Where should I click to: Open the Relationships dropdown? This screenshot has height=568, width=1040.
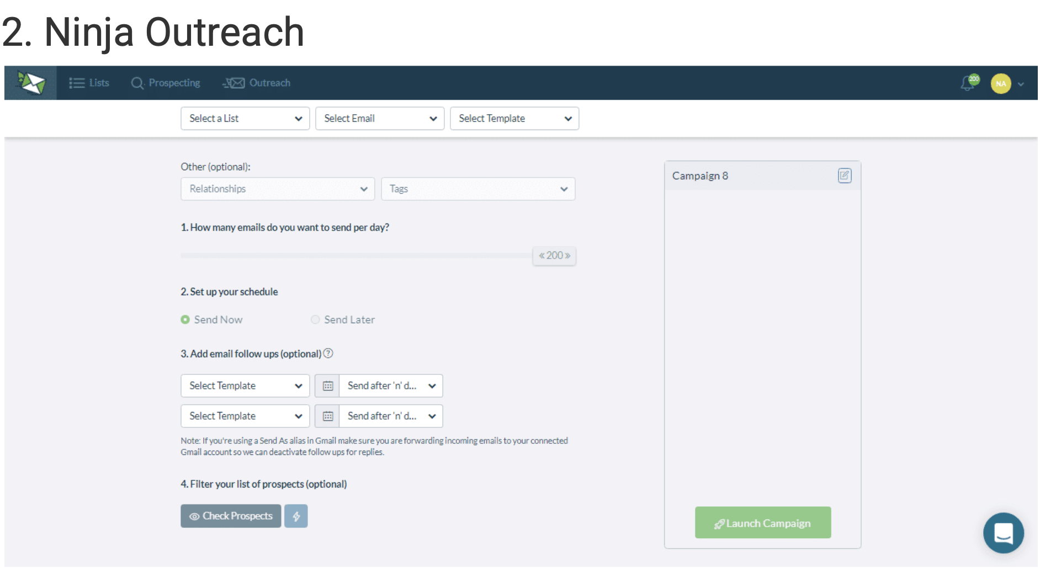(x=277, y=189)
